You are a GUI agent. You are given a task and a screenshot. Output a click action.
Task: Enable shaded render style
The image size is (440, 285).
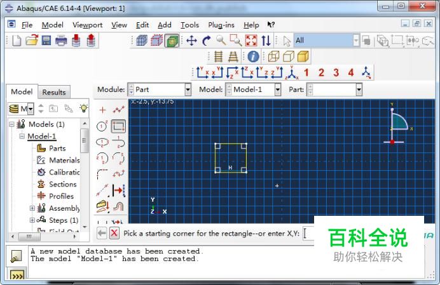point(303,56)
